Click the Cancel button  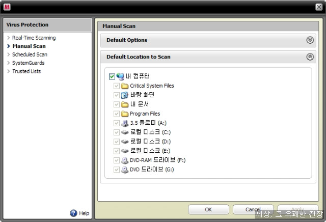point(253,210)
